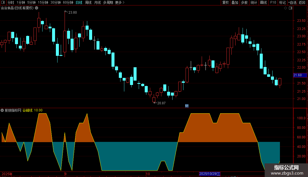Click the 叠加 overlay button
Image resolution: width=308 pixels, height=177 pixels.
pyautogui.click(x=235, y=2)
